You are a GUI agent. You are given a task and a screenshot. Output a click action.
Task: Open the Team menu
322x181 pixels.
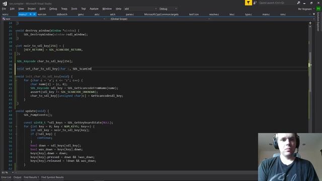64,9
